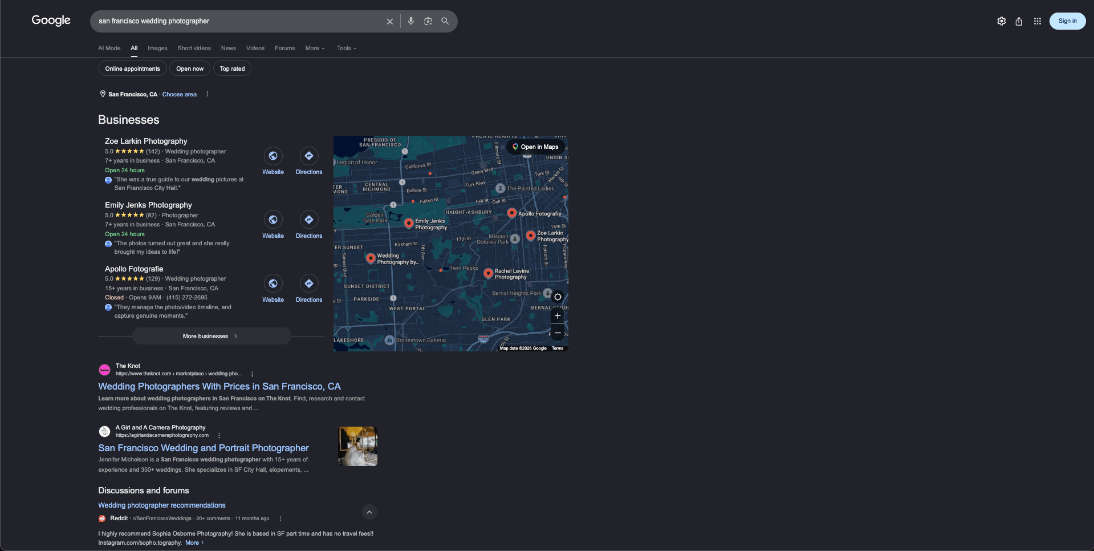Open Zoe Larkin Photography business listing

(x=146, y=141)
